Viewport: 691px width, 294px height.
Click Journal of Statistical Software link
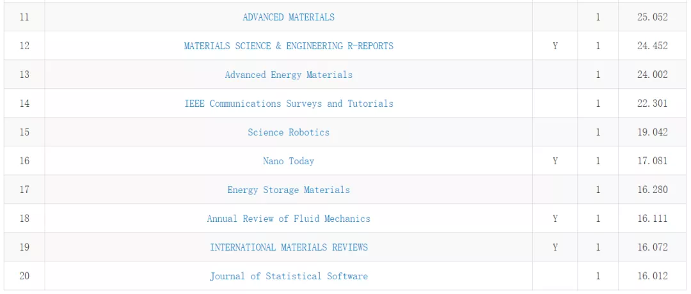coord(289,276)
